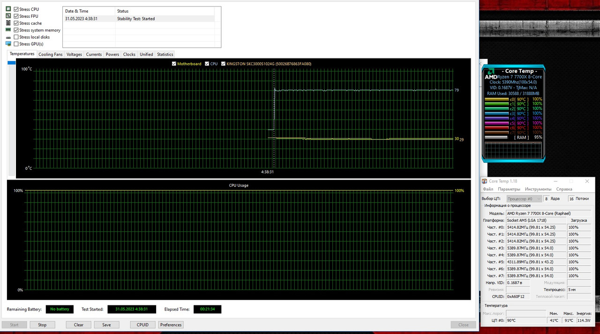Switch to the Cooling Fans tab
The height and width of the screenshot is (334, 600).
point(50,54)
